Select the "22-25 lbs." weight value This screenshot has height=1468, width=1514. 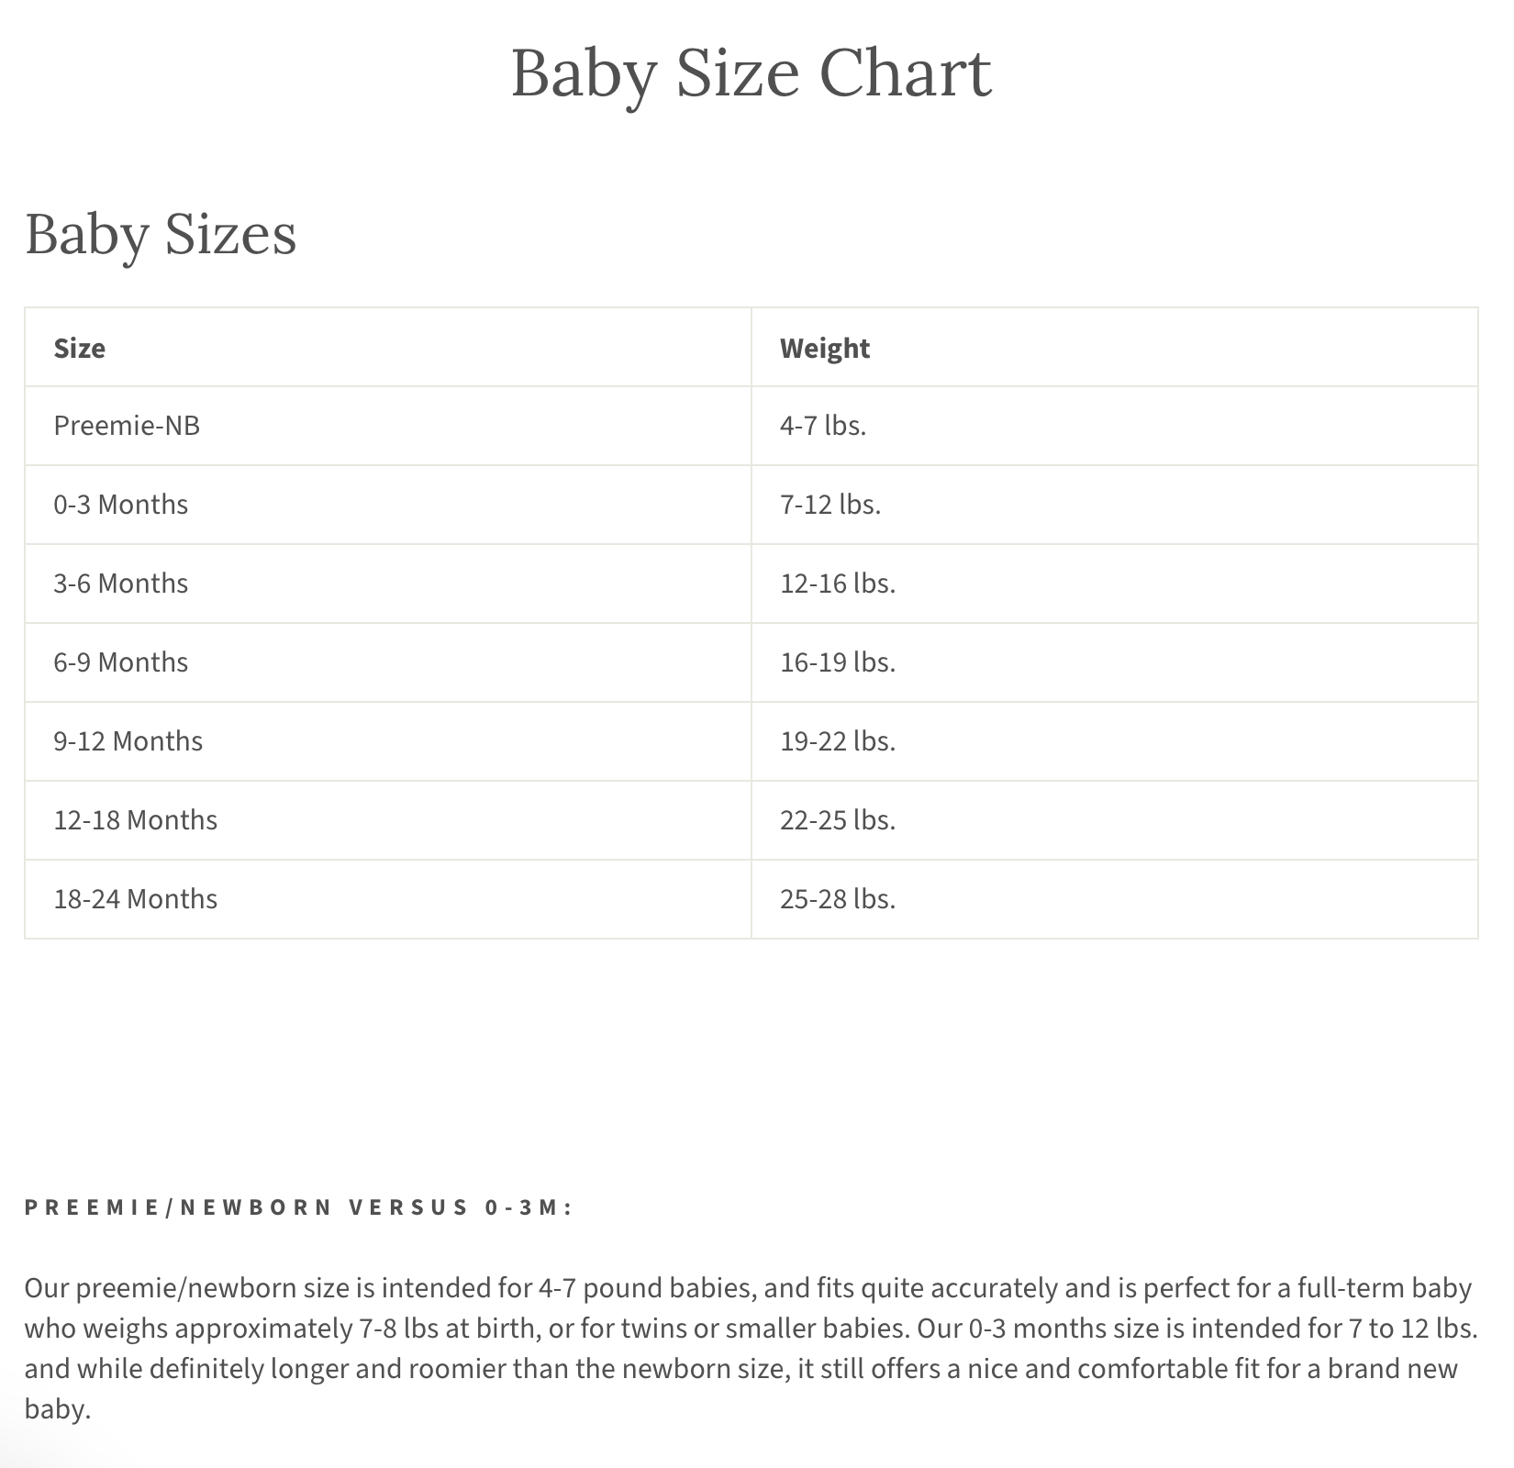coord(838,820)
